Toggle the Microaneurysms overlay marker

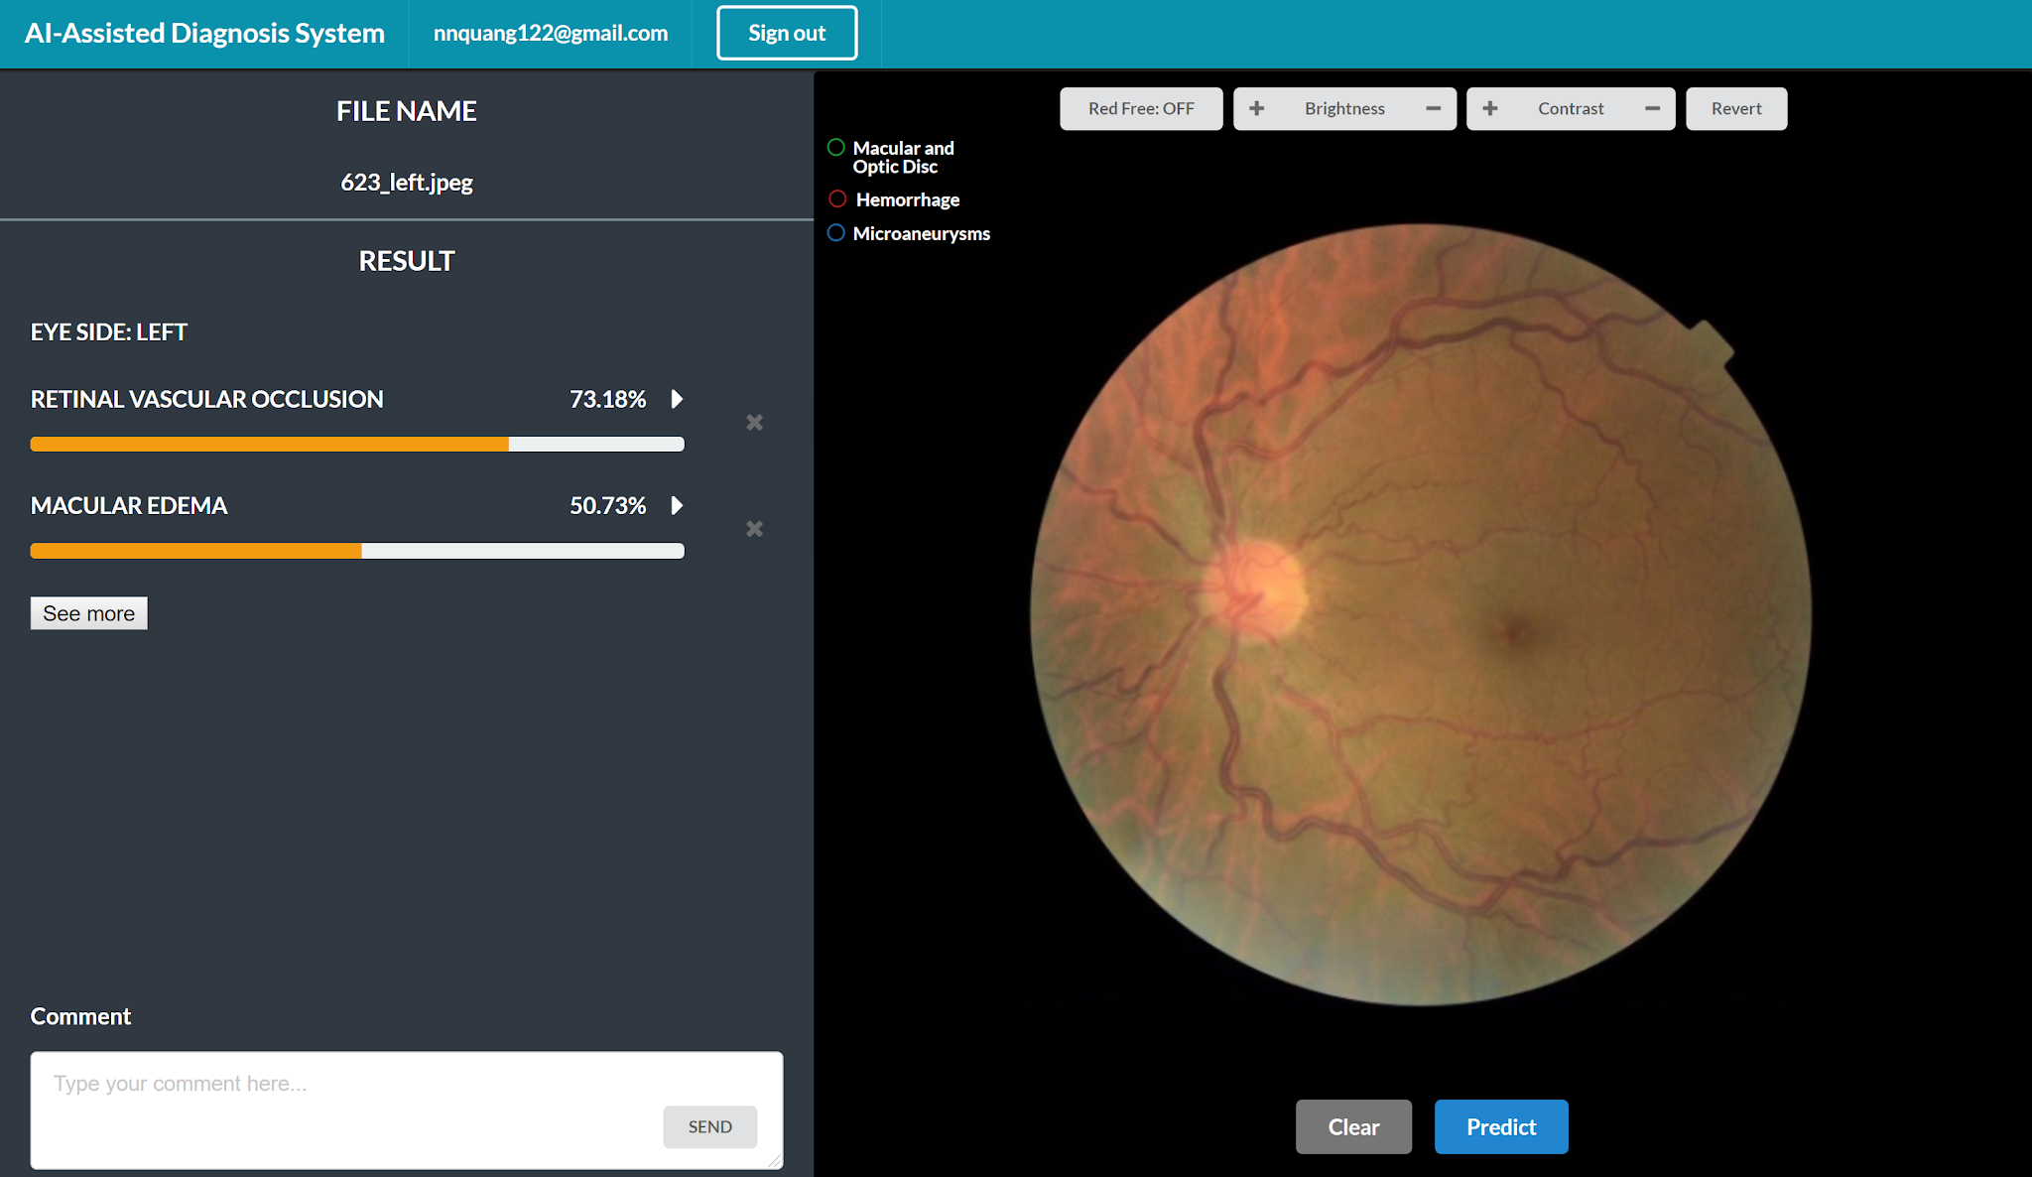[834, 232]
